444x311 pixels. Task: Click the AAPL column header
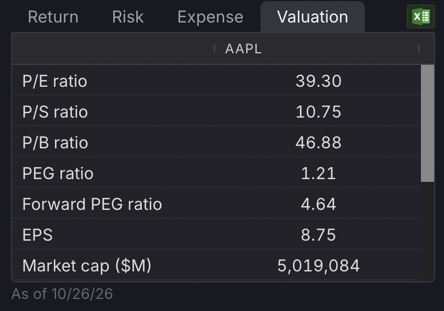(x=243, y=49)
